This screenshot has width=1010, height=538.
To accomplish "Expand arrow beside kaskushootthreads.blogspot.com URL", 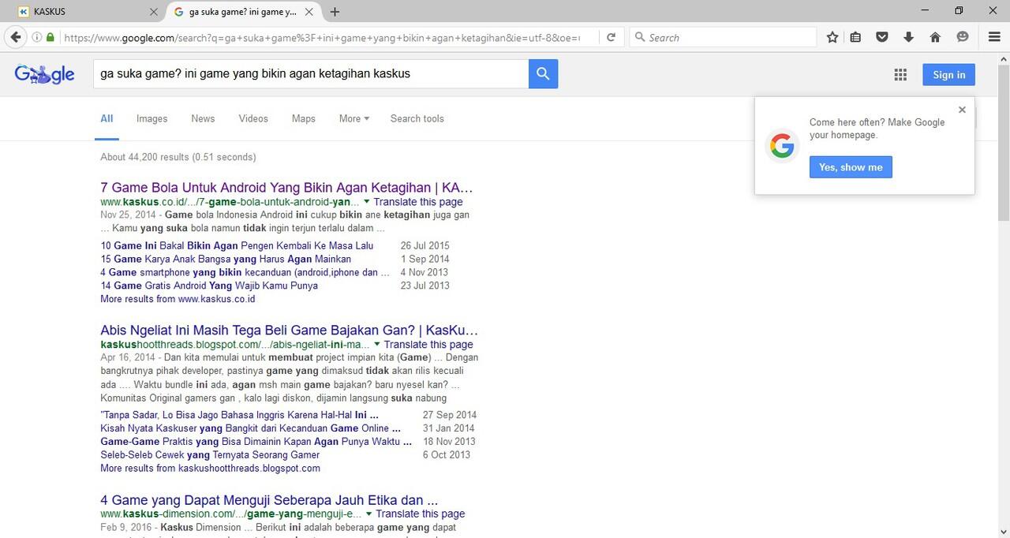I will 376,345.
